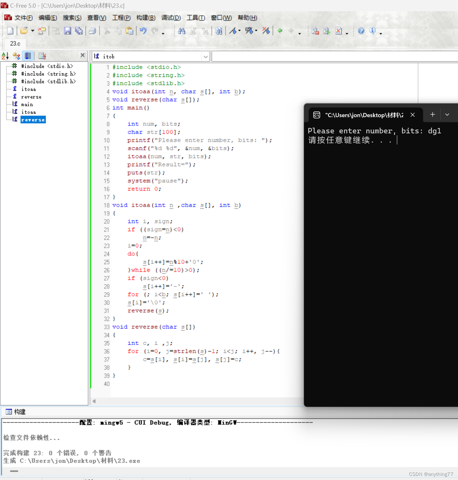Click the percent-sign find tool icon

249,31
